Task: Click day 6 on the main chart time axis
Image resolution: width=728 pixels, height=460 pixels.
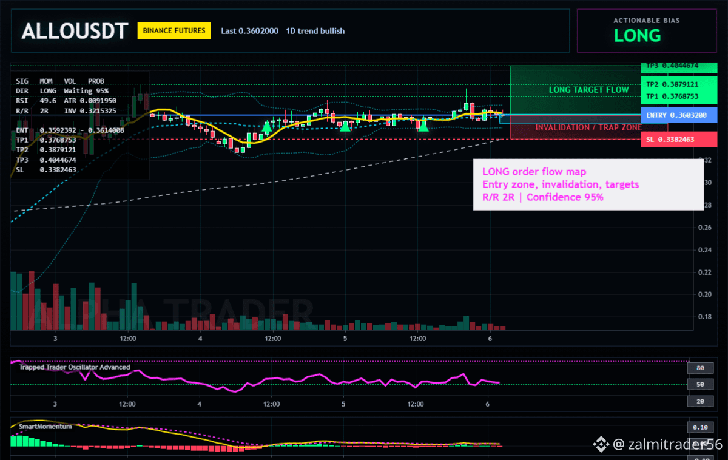Action: [x=489, y=339]
